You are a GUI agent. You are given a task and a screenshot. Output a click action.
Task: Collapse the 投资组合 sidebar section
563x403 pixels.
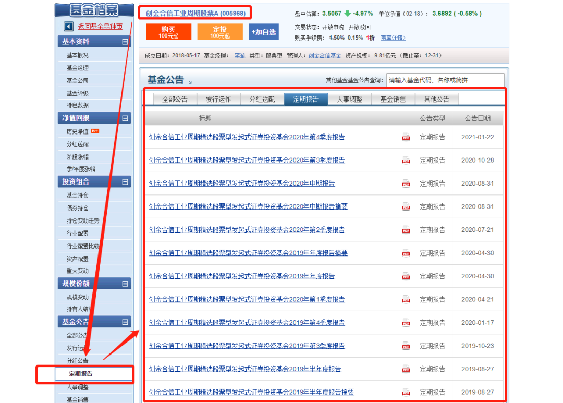click(125, 182)
